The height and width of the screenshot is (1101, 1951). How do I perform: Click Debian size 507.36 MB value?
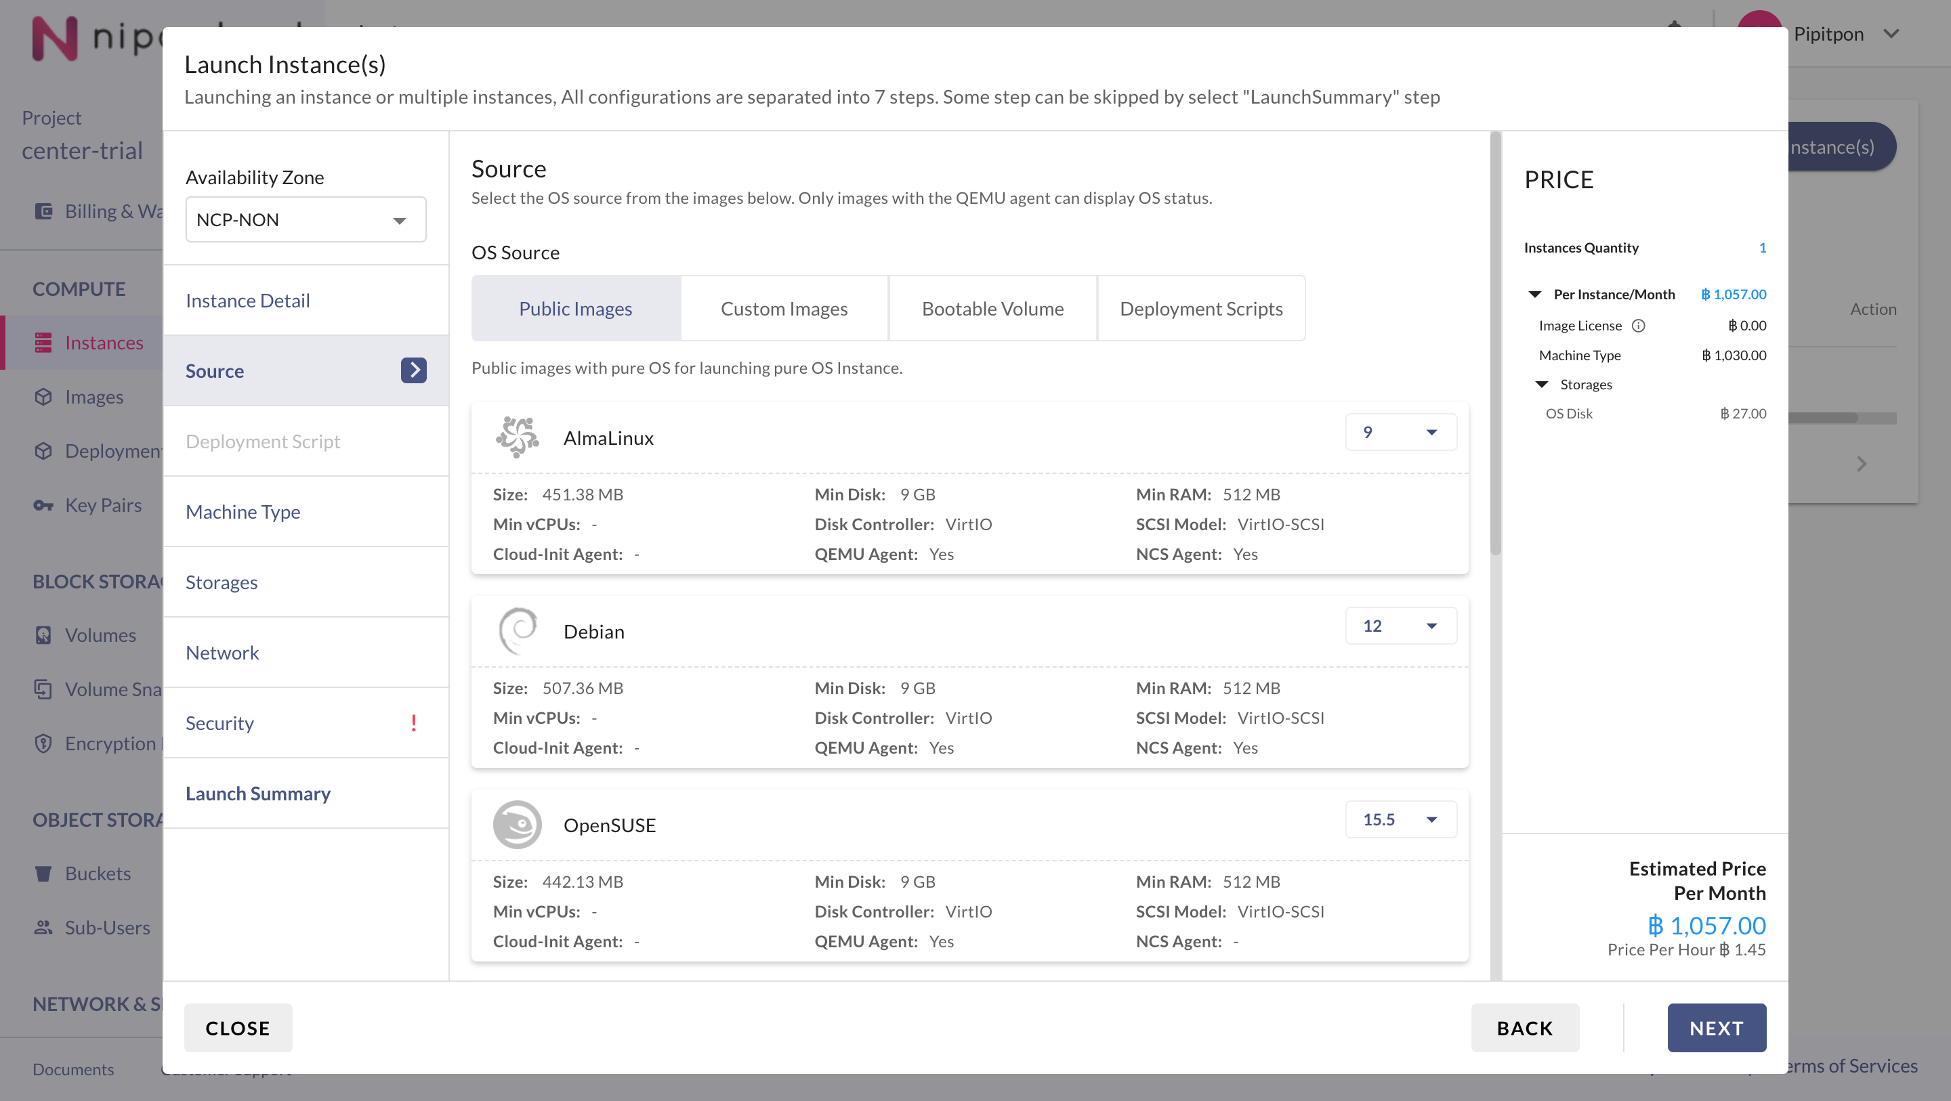point(583,687)
